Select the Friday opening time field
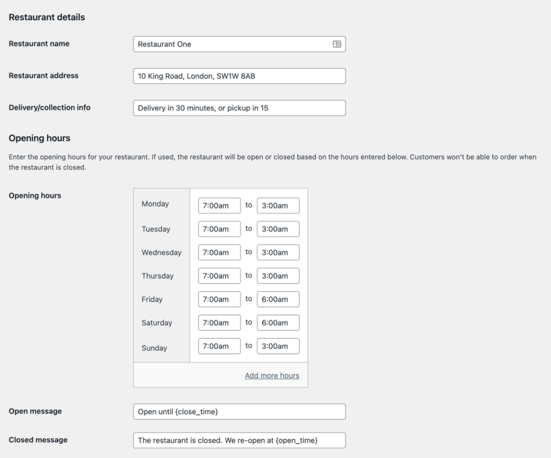 pyautogui.click(x=219, y=299)
